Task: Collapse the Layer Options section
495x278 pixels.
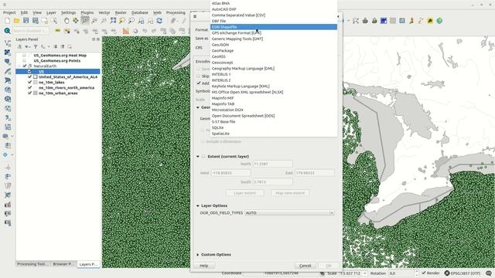Action: pos(198,205)
